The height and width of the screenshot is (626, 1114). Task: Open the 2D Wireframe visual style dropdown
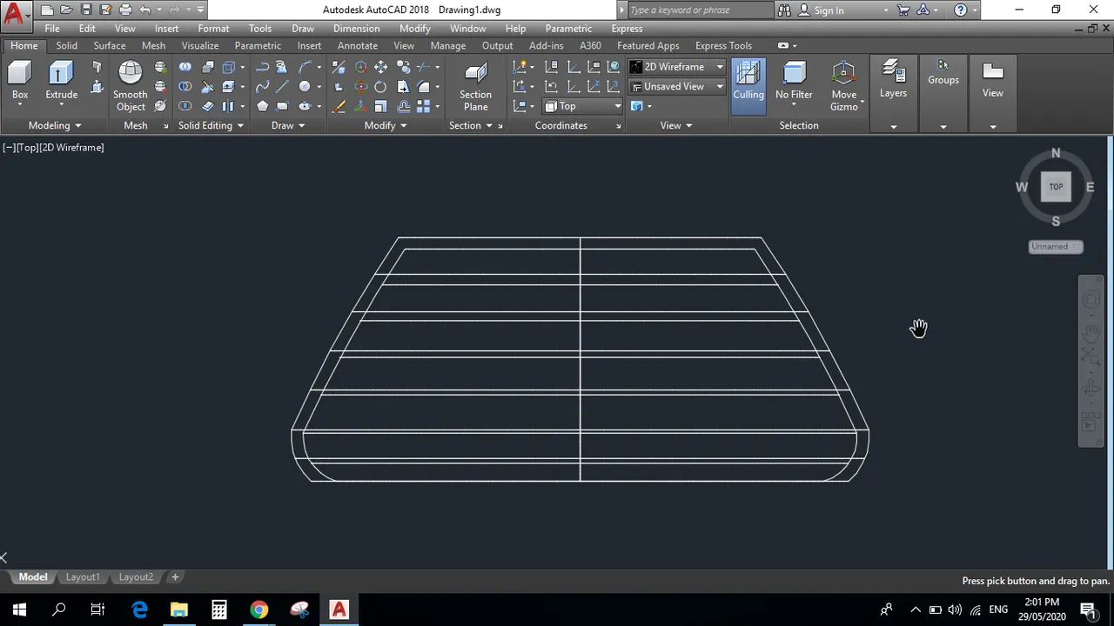tap(676, 67)
